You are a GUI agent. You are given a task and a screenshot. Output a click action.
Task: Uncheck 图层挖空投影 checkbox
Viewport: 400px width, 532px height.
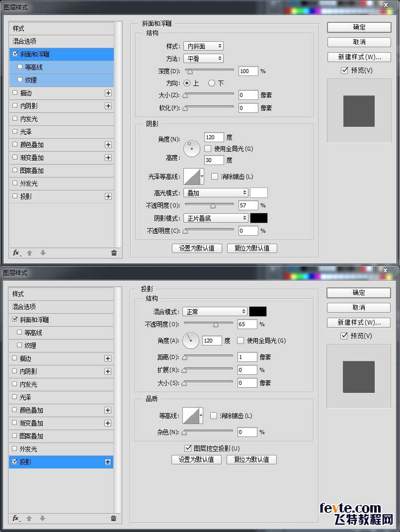188,448
